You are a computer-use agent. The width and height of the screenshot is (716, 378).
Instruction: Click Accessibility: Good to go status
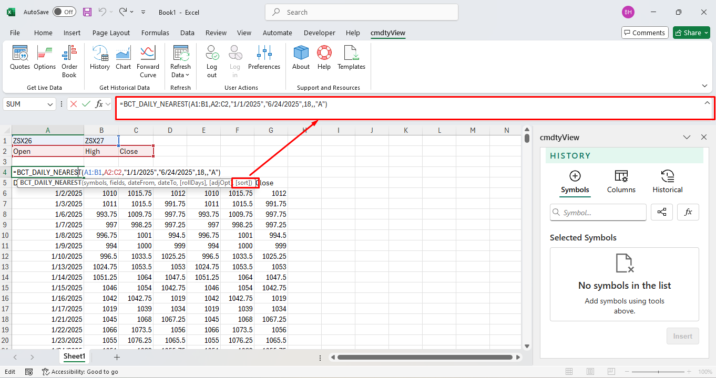[x=80, y=372]
